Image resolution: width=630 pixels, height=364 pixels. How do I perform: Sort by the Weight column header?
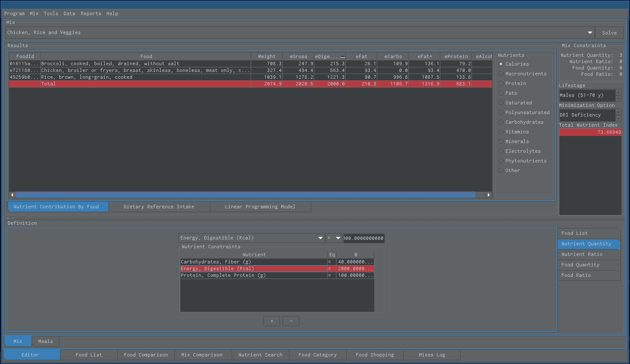pos(267,56)
